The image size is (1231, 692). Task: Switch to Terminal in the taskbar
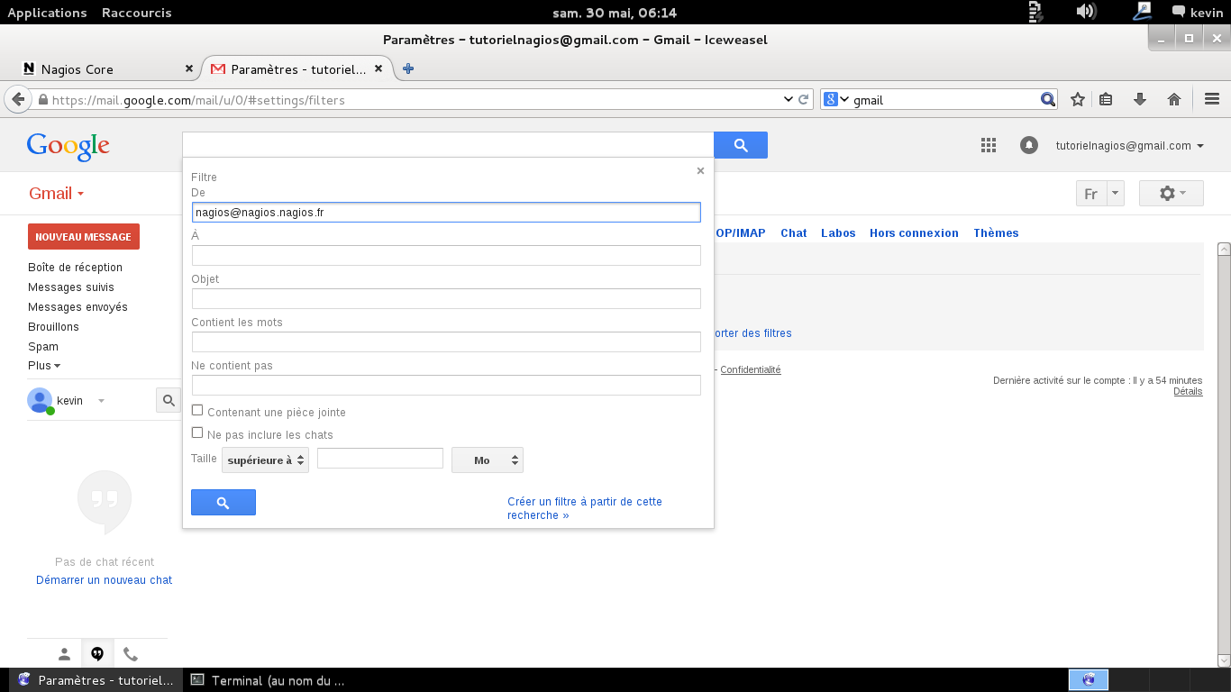tap(269, 680)
